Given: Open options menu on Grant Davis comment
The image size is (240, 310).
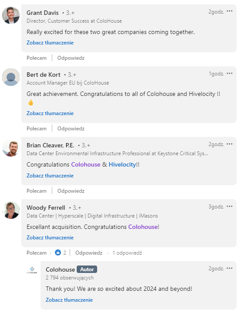Looking at the screenshot, I should (230, 11).
